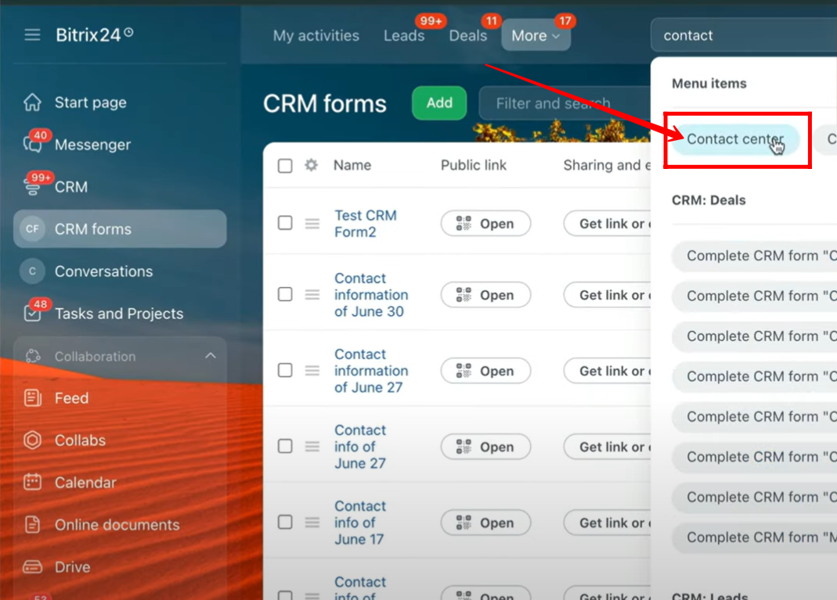Open Contact info of June 17 form
The image size is (837, 600).
pos(360,523)
